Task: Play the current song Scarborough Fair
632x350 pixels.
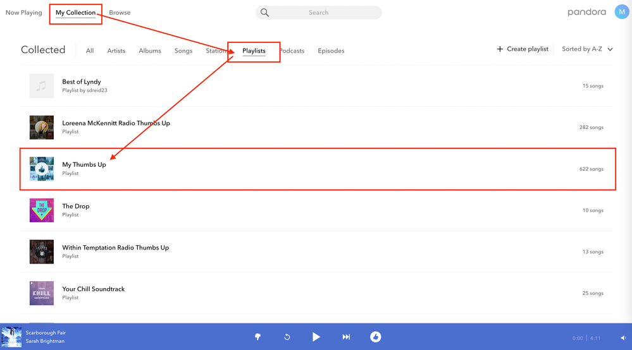Action: tap(316, 337)
